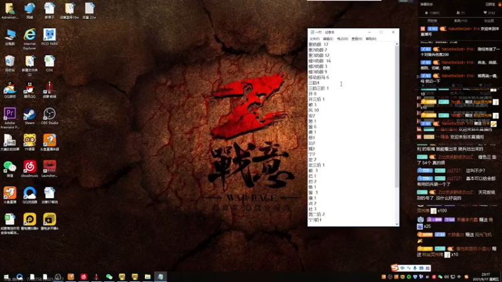This screenshot has width=502, height=282.
Task: Open the Administrator folder icon on the desktop
Action: (9, 10)
